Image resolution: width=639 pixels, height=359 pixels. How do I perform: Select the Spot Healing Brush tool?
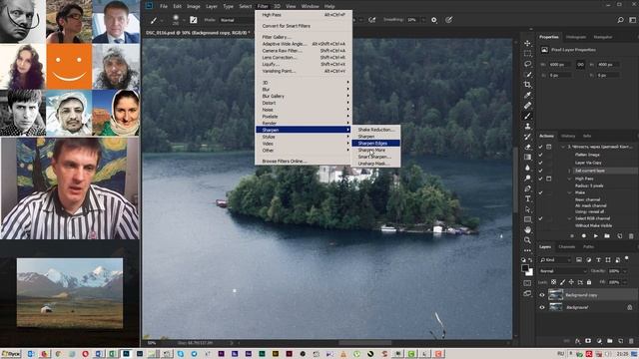[x=528, y=106]
